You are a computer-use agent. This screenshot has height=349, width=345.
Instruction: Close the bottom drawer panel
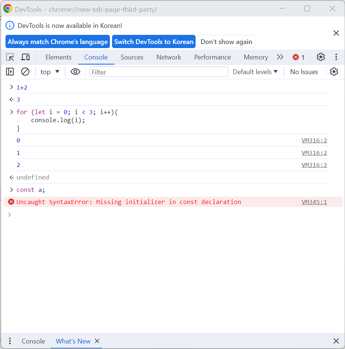pyautogui.click(x=336, y=341)
